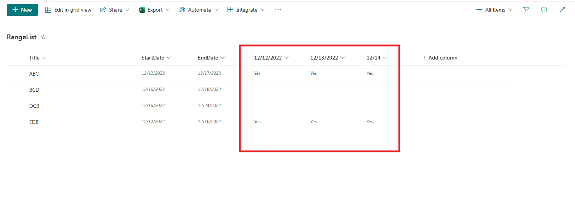The width and height of the screenshot is (575, 210).
Task: Open the Title column header menu
Action: (x=38, y=58)
